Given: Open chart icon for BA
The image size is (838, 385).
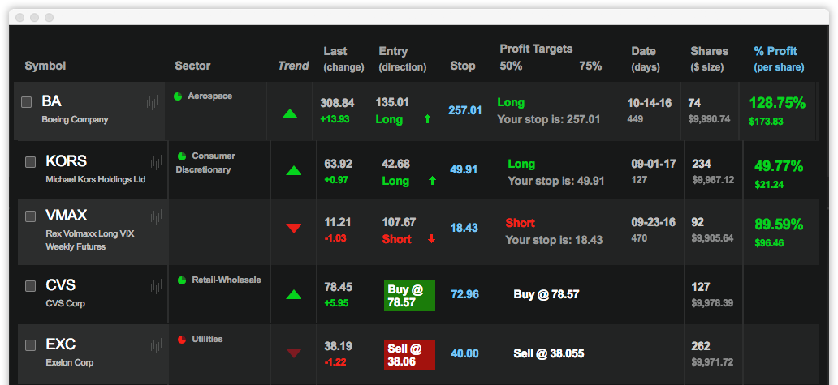Looking at the screenshot, I should (153, 102).
